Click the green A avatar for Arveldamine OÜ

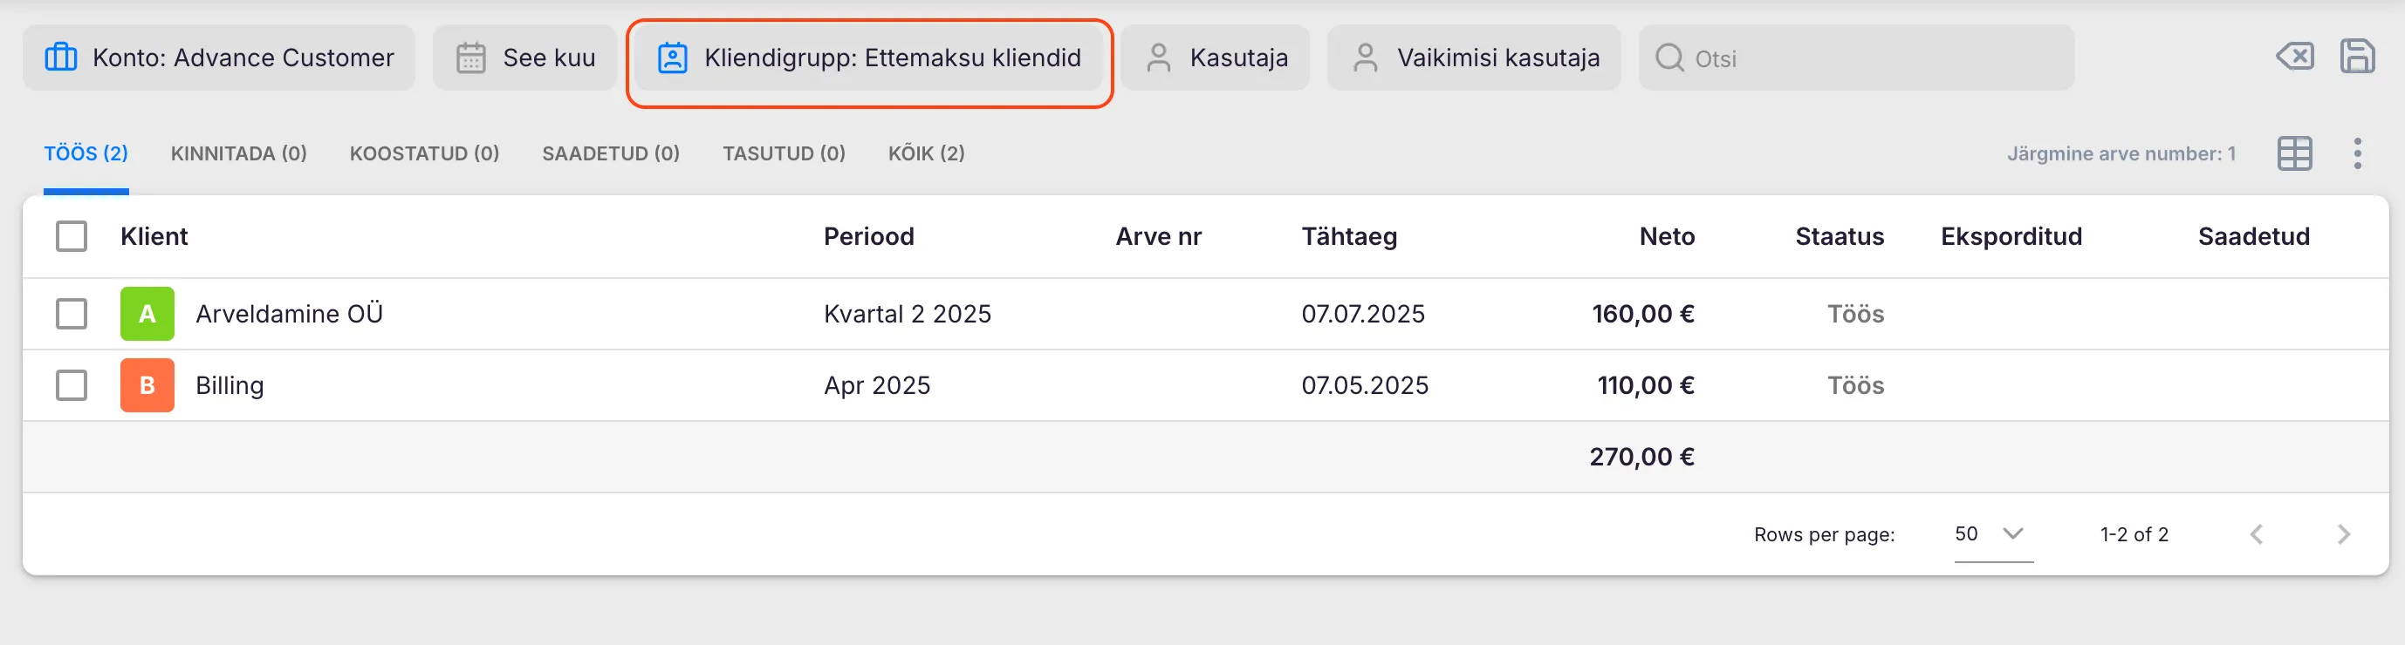[x=147, y=314]
